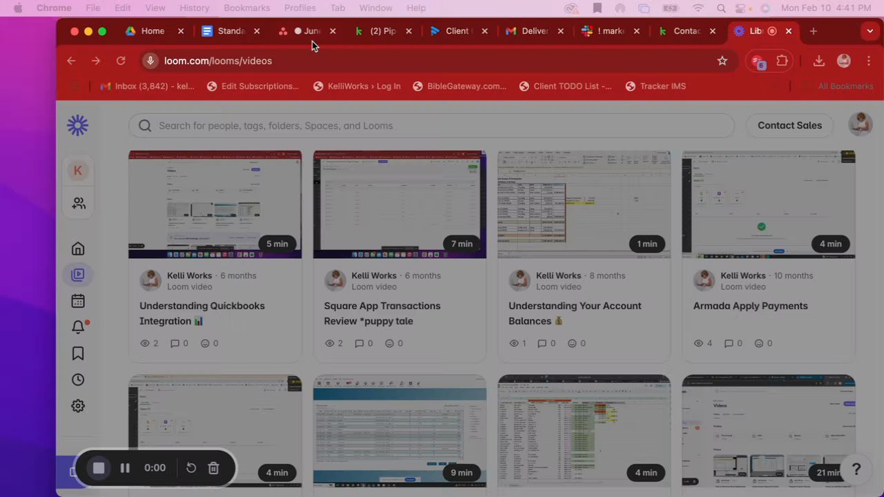Image resolution: width=884 pixels, height=497 pixels.
Task: Reload the page
Action: (x=121, y=61)
